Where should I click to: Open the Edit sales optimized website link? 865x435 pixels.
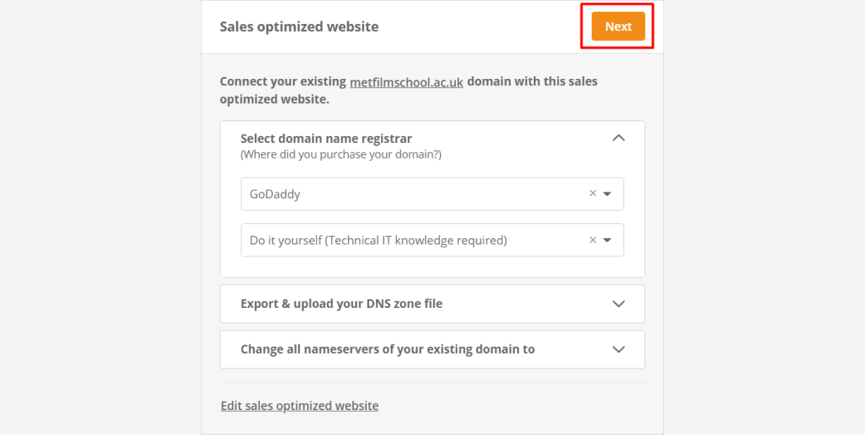click(300, 406)
